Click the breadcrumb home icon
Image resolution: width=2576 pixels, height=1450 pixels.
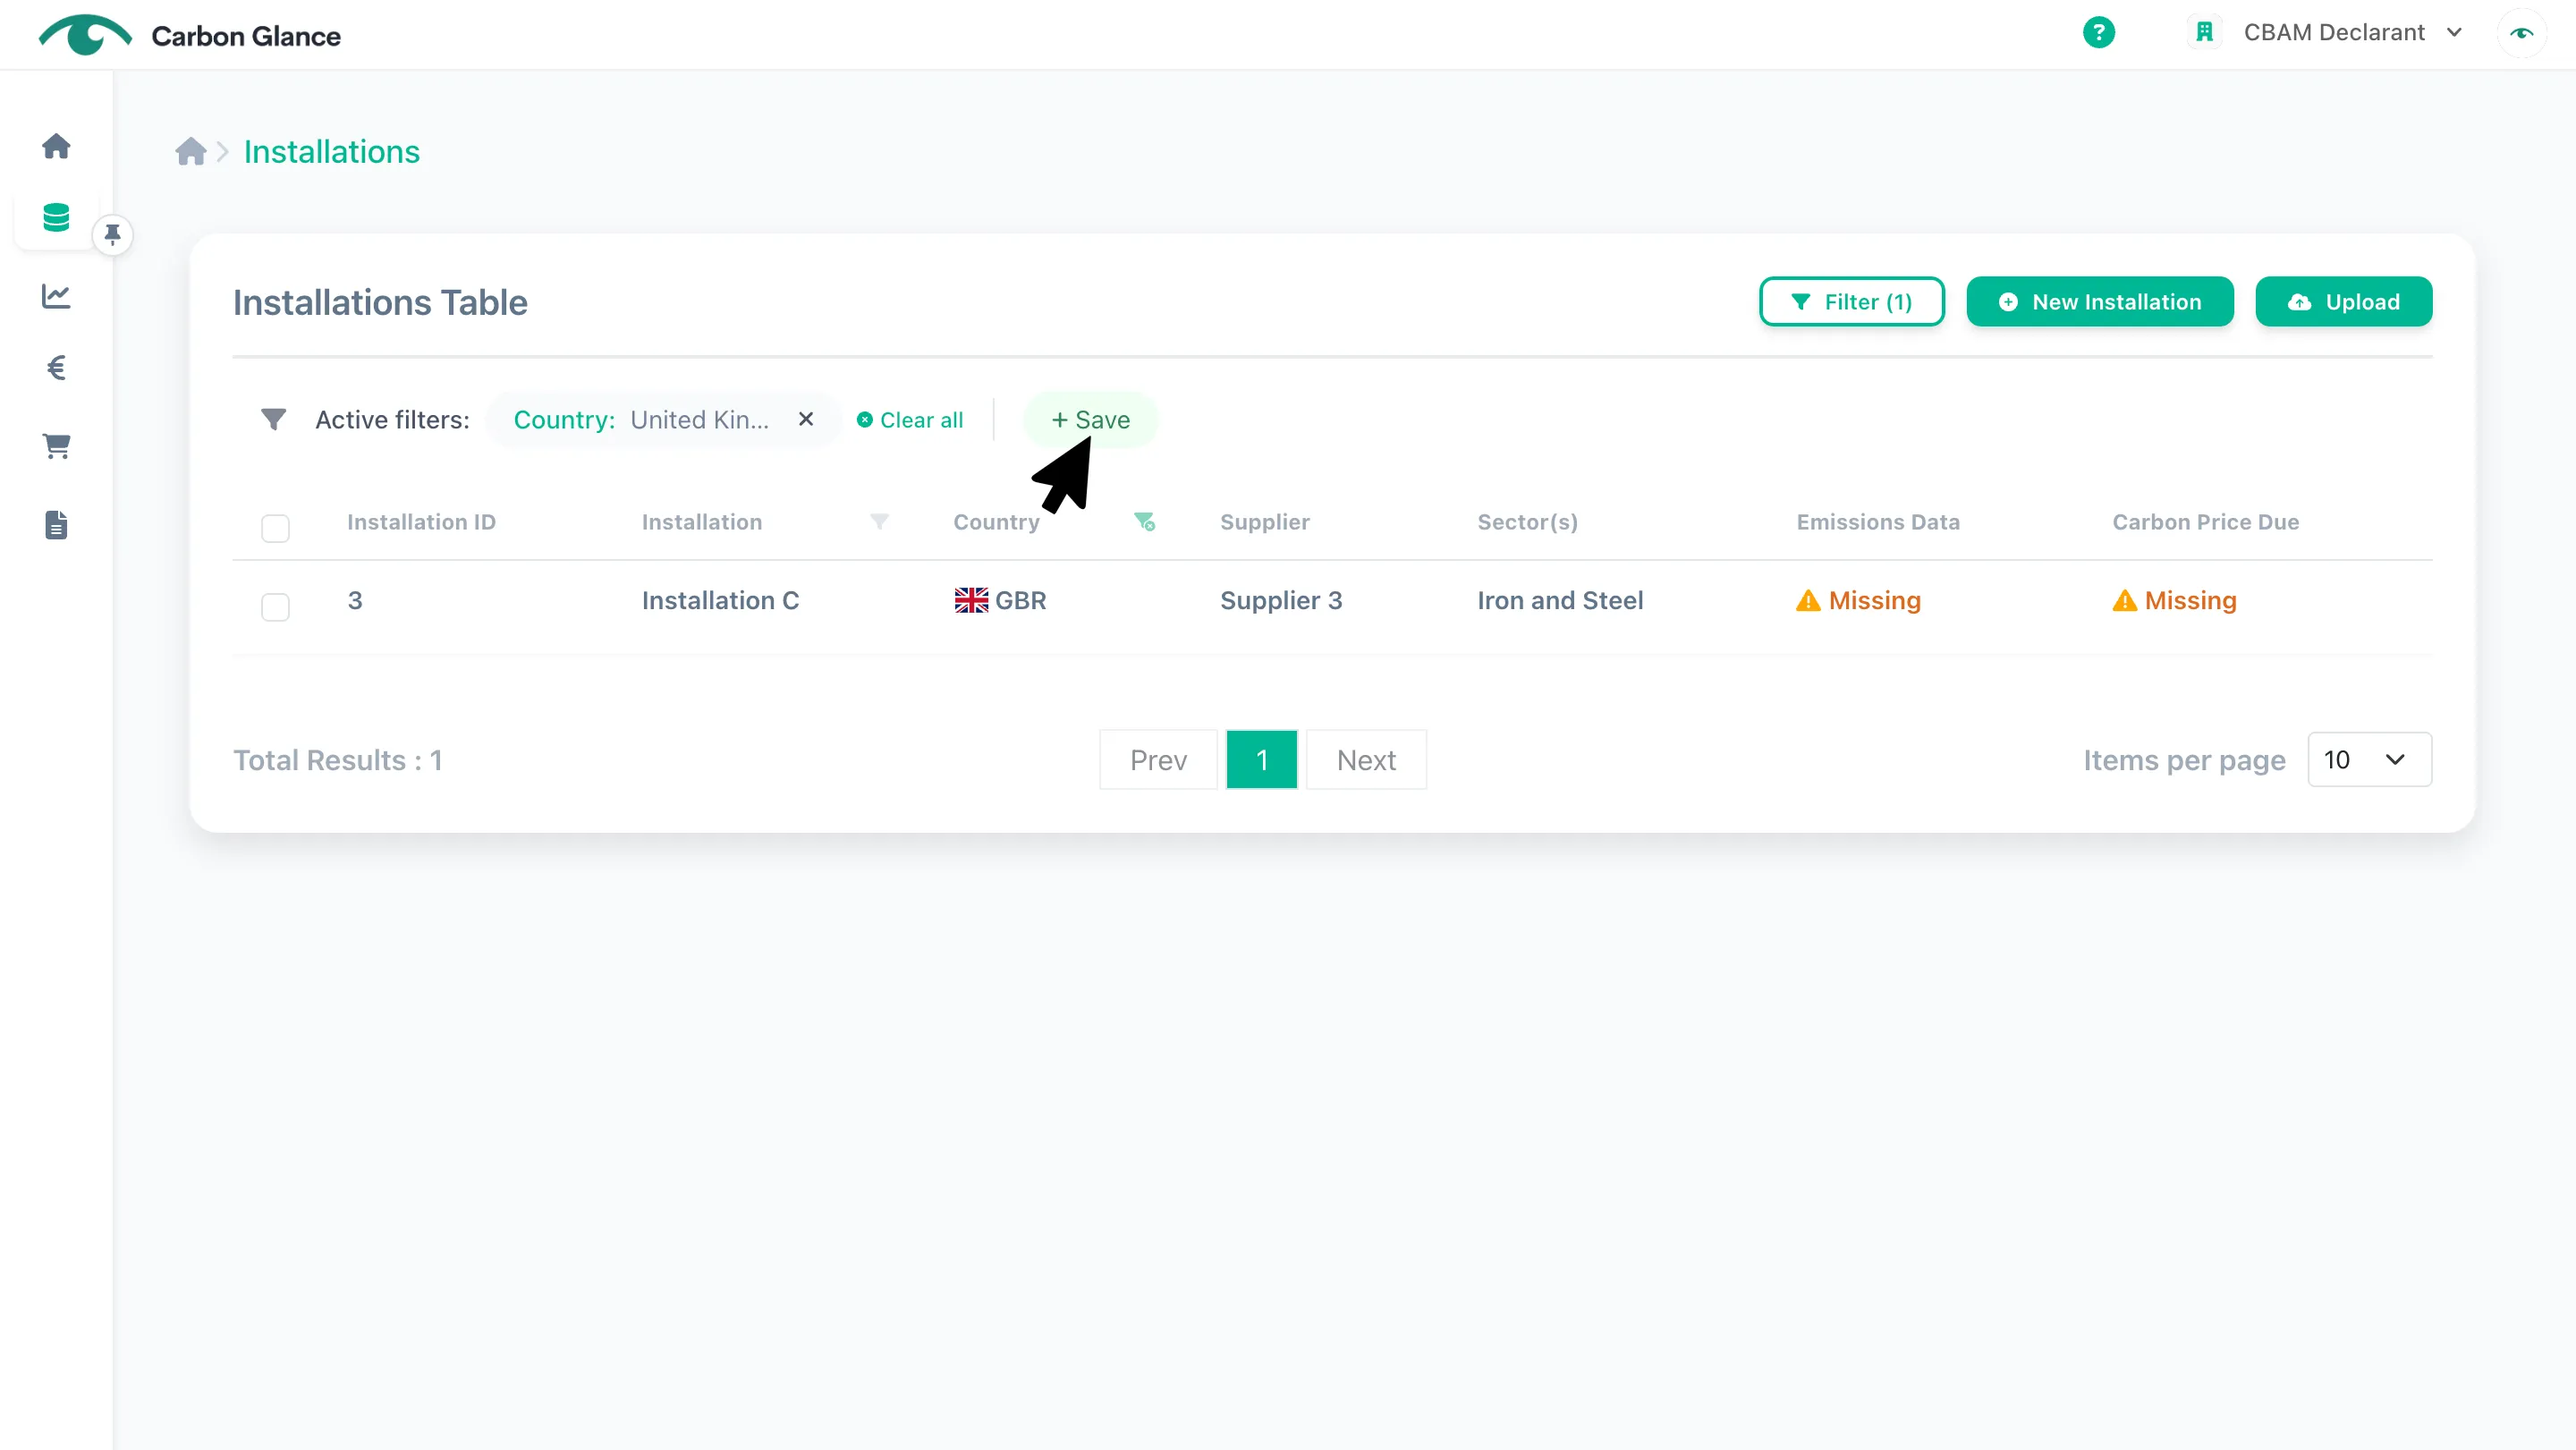190,151
